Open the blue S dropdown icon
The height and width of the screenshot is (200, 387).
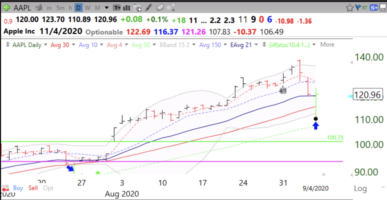(x=374, y=8)
